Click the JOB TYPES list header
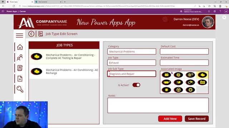Viewport: 229px width, 128px height. click(64, 45)
